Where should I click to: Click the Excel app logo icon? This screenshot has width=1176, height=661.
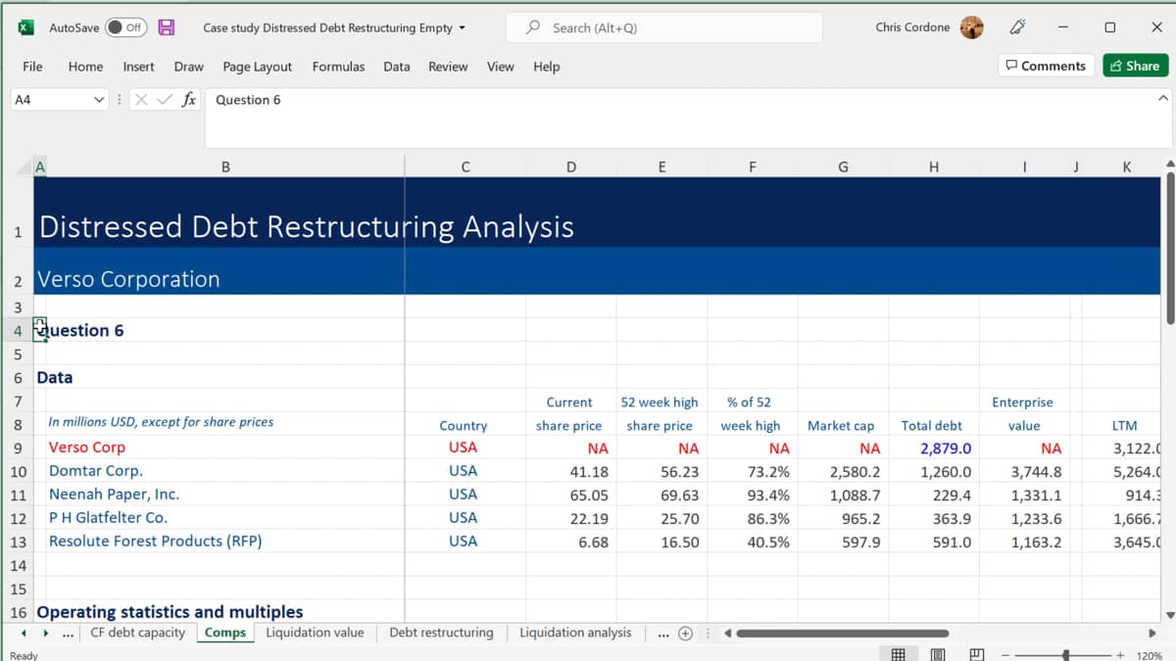(26, 27)
